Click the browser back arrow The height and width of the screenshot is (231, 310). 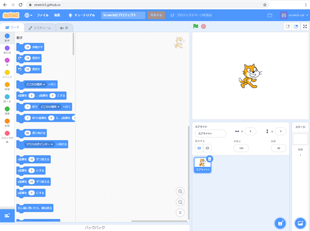[x=5, y=5]
